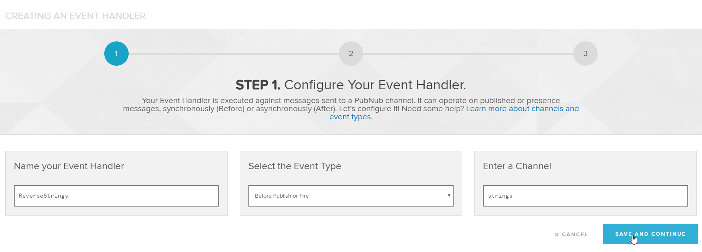Click the channel field containing 'strings'
This screenshot has width=702, height=252.
tap(586, 196)
